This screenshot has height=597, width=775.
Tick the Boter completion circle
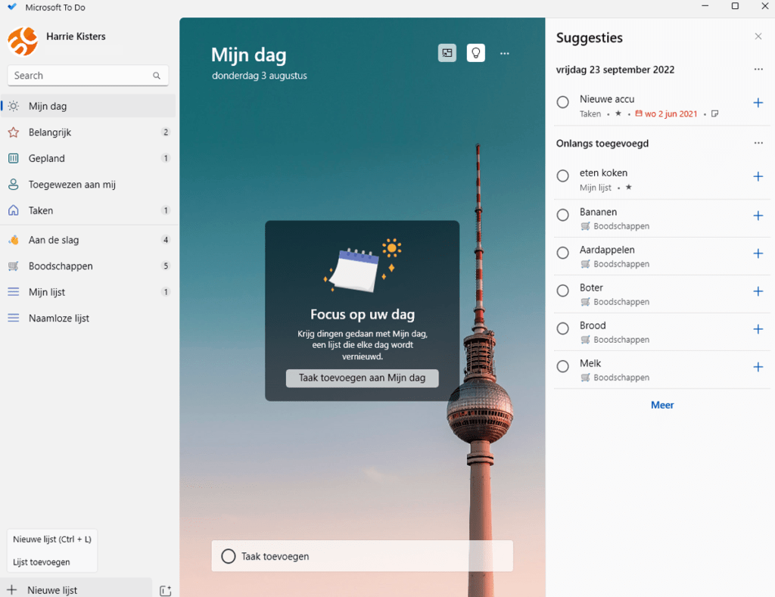562,291
